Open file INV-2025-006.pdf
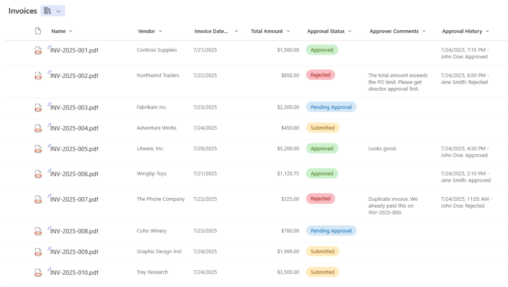The image size is (508, 287). [74, 174]
